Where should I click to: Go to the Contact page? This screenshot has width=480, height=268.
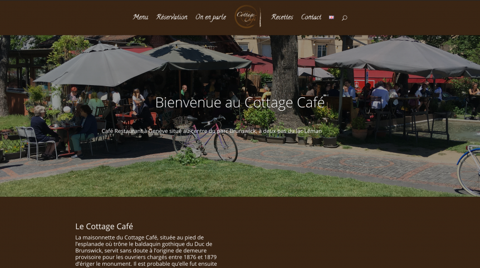[x=311, y=17]
